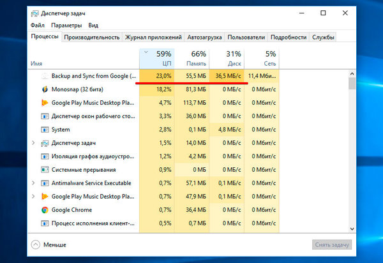Click the Снять задачу button
383x263 pixels.
332,244
